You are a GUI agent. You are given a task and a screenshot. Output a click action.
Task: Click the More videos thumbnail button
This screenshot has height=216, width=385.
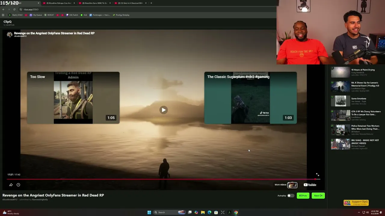292,185
